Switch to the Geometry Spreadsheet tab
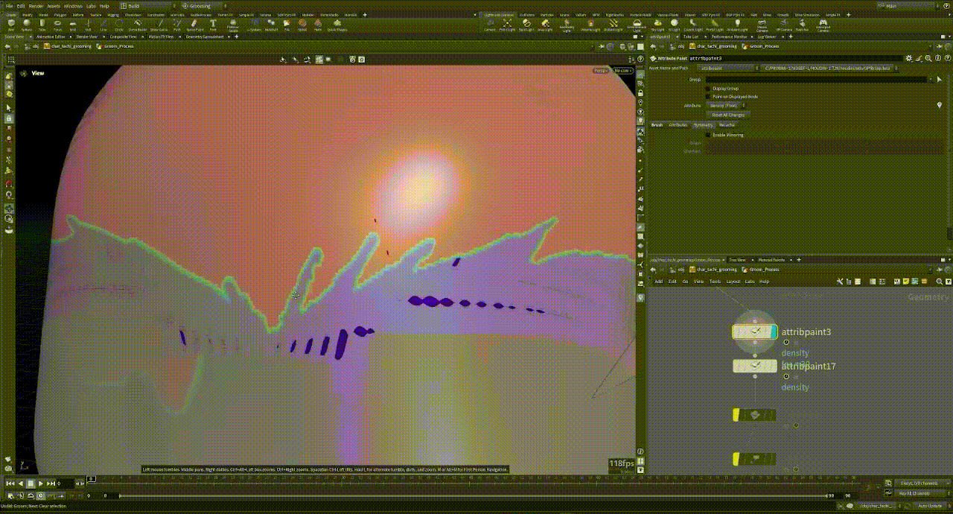Screen dimensions: 953x514 pos(204,37)
